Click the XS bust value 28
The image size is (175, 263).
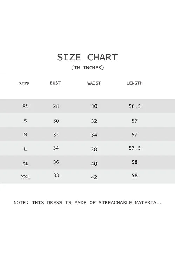(x=56, y=106)
